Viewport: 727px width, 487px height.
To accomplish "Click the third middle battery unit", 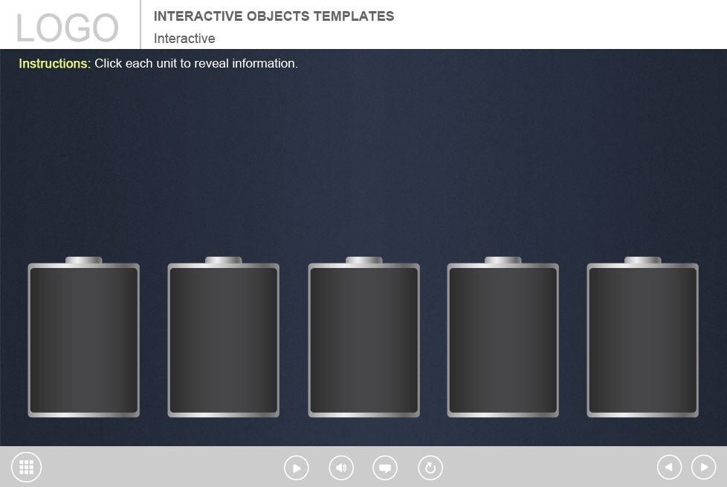I will click(x=364, y=338).
